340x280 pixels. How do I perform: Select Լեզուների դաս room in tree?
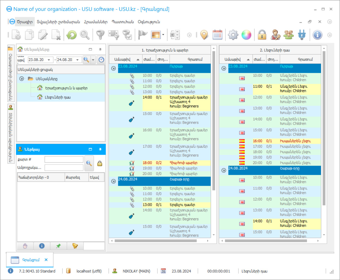coord(58,97)
